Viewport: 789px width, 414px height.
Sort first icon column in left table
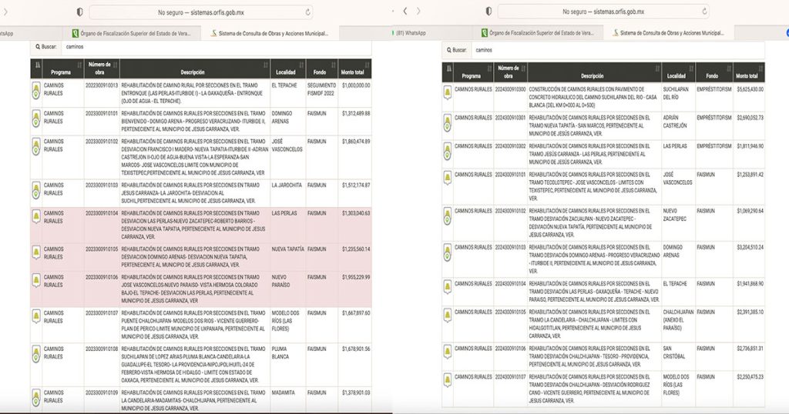coord(38,65)
